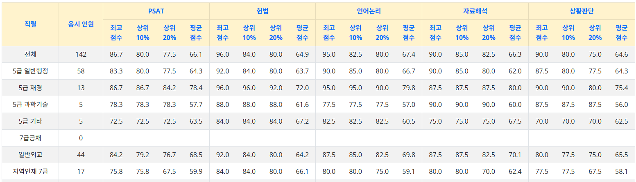The image size is (636, 182).
Task: Select the 전체 row label
Action: coord(30,54)
